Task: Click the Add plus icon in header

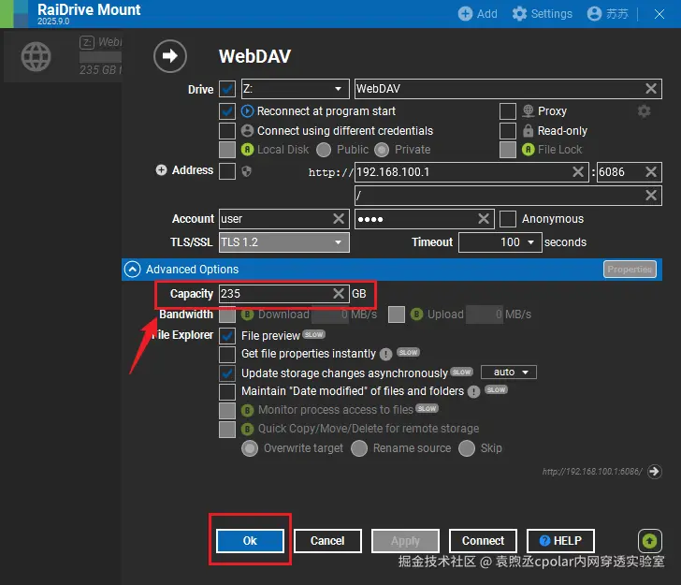Action: click(x=465, y=14)
